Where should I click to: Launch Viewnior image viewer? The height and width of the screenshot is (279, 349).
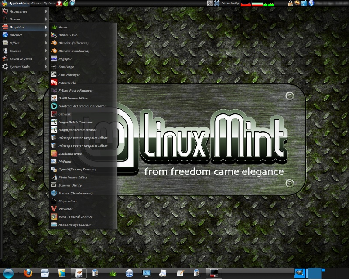coord(83,209)
